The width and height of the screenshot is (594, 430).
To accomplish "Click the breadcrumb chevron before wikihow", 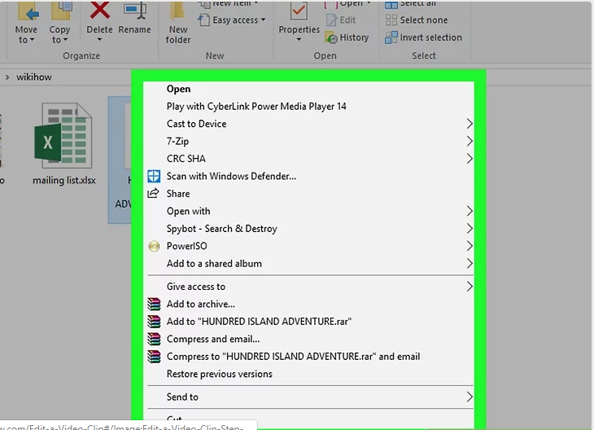I will tap(7, 77).
